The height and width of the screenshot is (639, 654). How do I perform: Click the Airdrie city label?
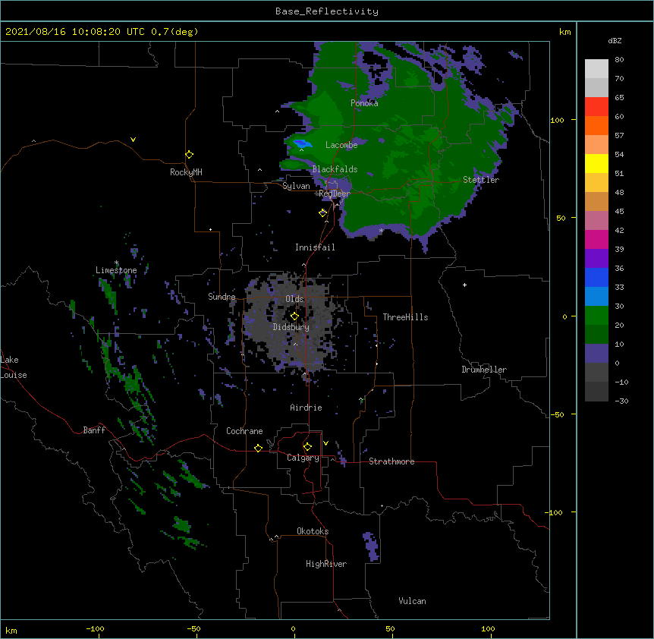306,408
